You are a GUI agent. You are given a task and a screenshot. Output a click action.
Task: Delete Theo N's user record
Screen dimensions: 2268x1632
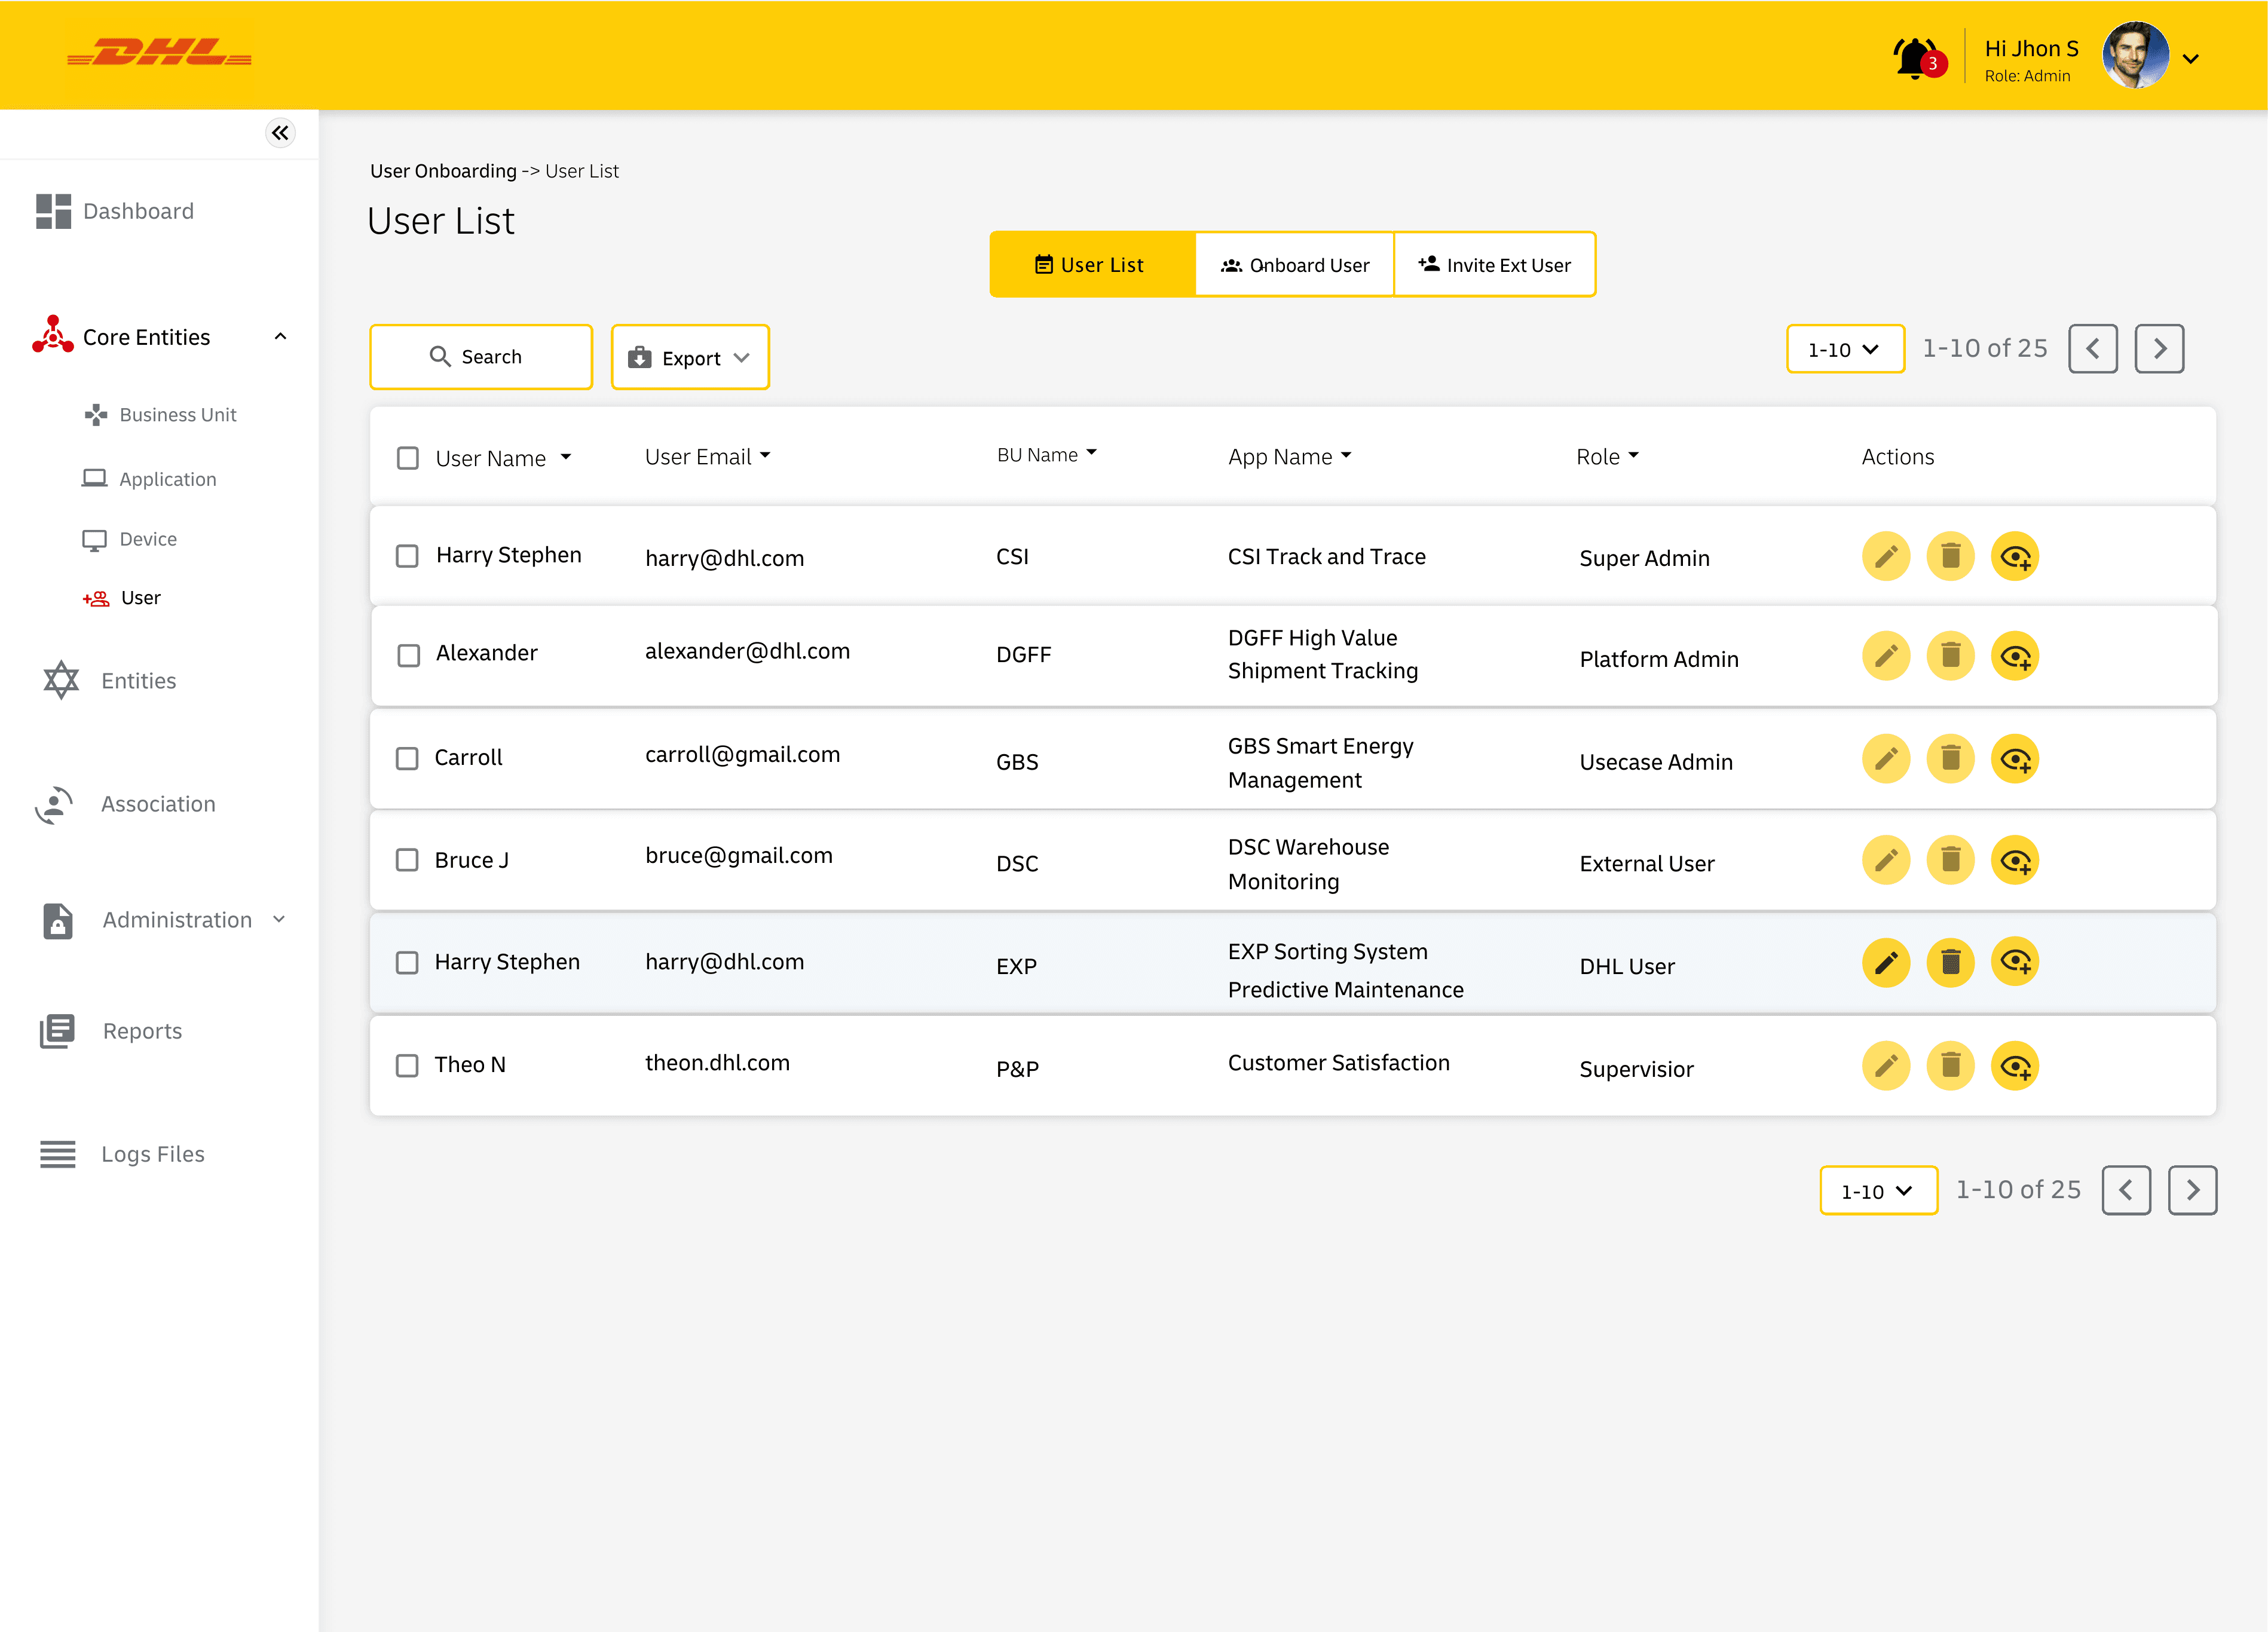click(x=1951, y=1066)
